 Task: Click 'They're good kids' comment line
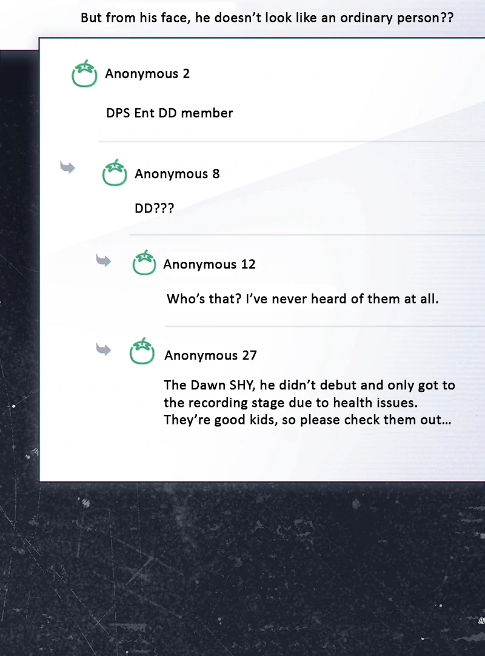[307, 420]
